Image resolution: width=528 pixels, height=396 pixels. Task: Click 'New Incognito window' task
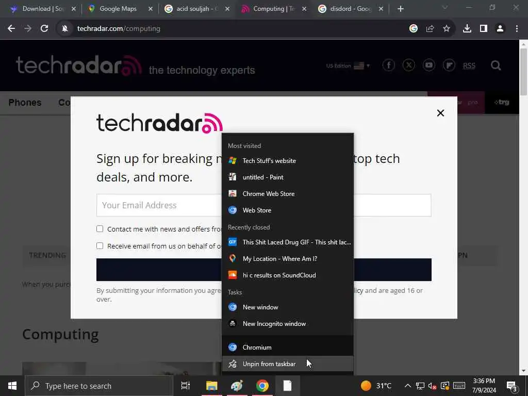tap(288, 324)
